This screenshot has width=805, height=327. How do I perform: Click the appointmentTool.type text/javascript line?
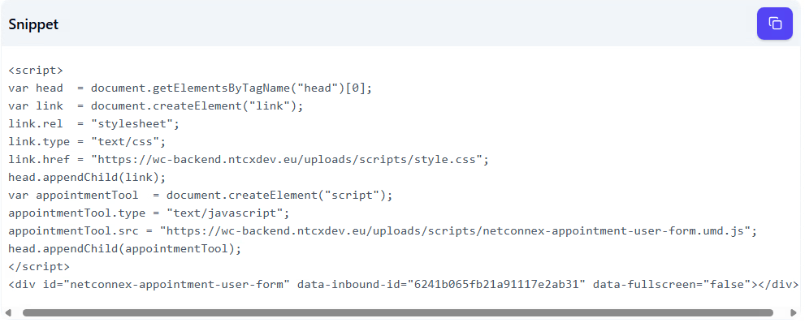click(149, 213)
